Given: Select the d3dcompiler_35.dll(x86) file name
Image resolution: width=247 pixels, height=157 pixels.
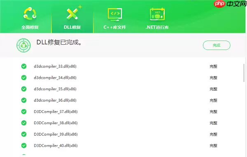Looking at the screenshot, I should click(x=55, y=89).
